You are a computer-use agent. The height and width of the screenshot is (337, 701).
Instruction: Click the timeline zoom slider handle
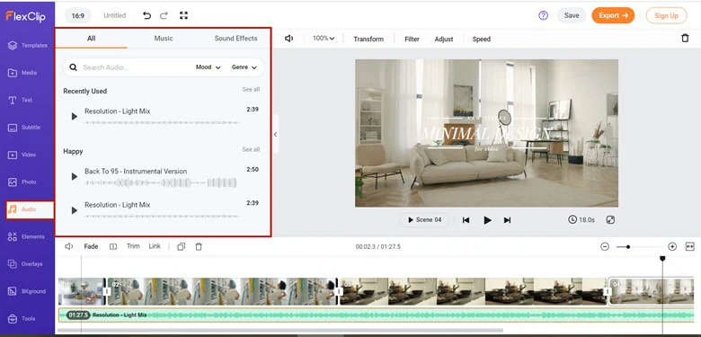tap(628, 247)
